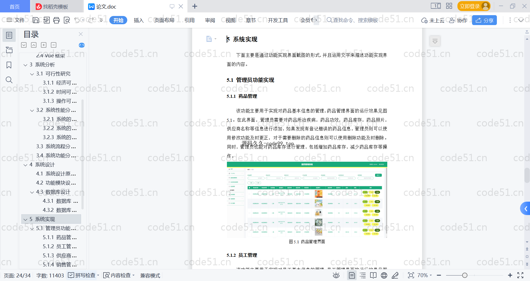
Task: Click the Save icon in quick toolbar
Action: pos(36,20)
